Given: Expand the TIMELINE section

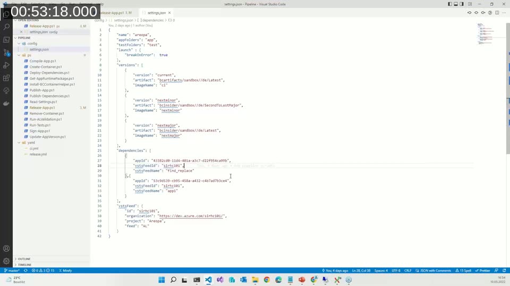Looking at the screenshot, I should pyautogui.click(x=52, y=265).
